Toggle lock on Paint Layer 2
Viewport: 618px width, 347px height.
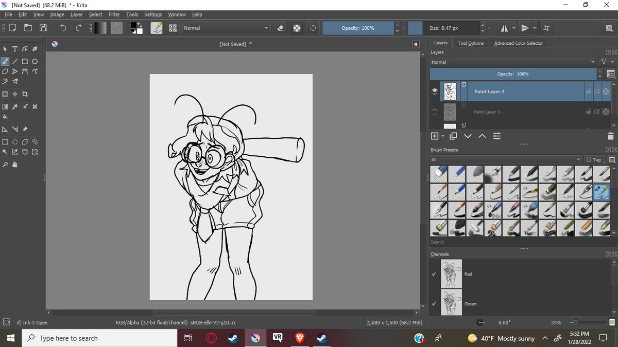click(588, 92)
